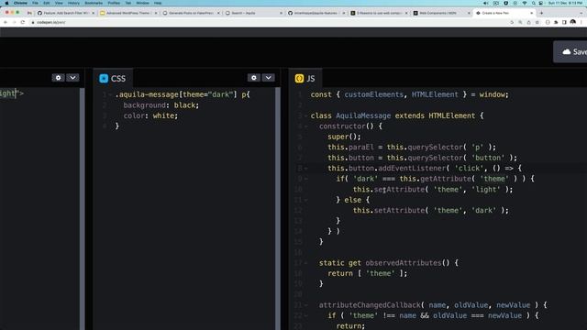Open HTML editor settings gear
587x330 pixels.
click(x=58, y=78)
